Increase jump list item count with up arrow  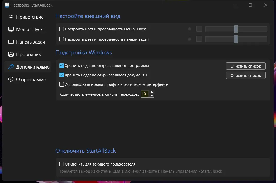tap(152, 92)
